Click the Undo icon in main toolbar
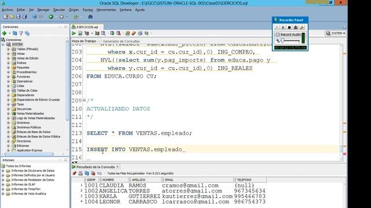 [35, 17]
